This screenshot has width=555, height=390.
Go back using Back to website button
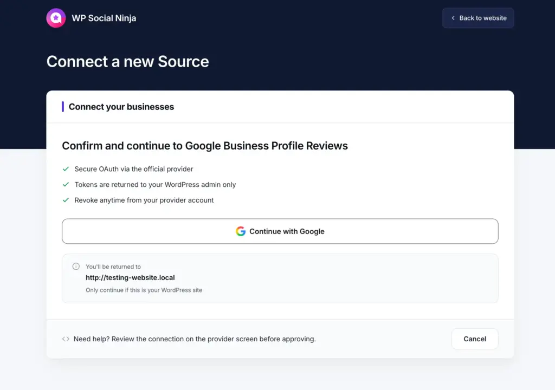478,18
